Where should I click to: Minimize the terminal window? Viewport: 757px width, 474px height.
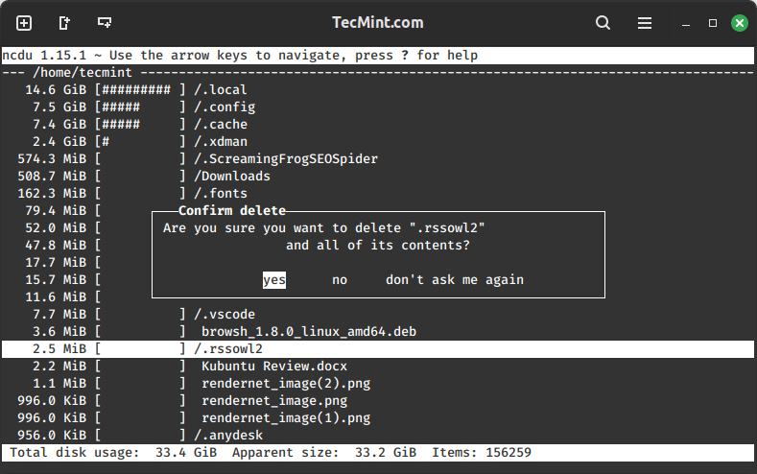tap(687, 22)
